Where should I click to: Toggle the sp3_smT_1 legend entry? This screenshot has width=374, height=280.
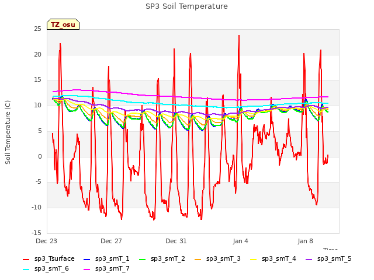pos(106,258)
